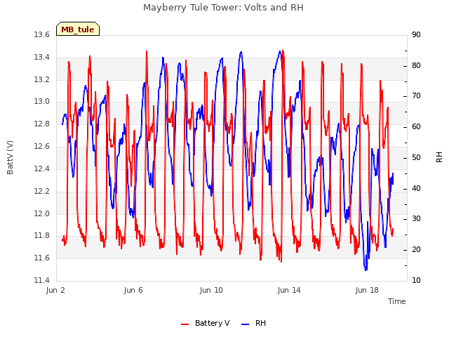Click the 70 RH tick label

click(x=416, y=96)
